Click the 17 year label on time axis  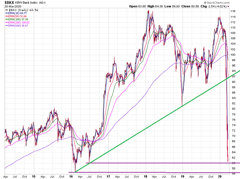click(x=108, y=176)
